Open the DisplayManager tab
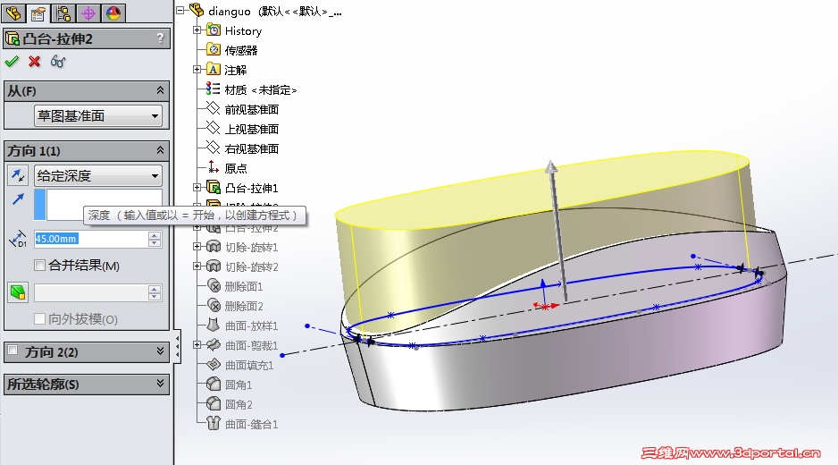 113,13
